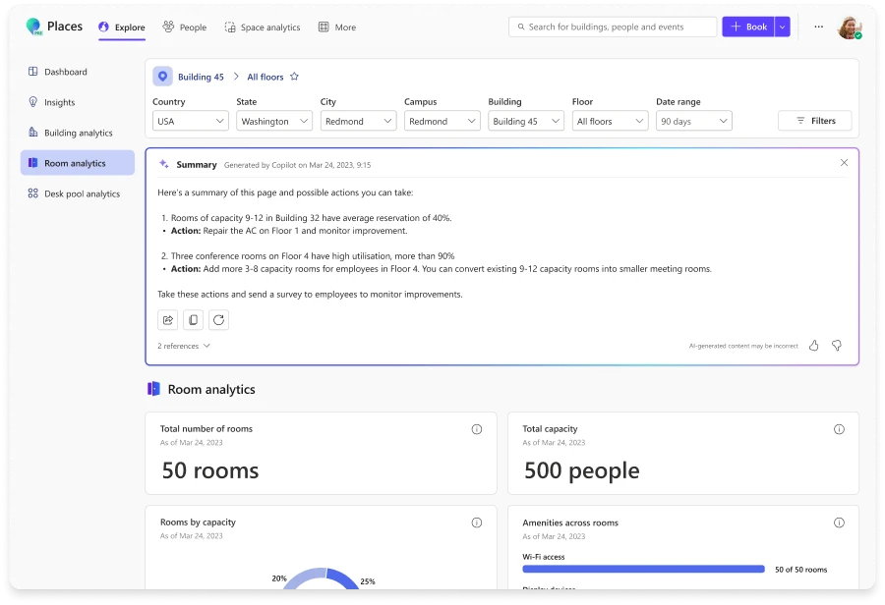Open the More menu in the top bar
The image size is (885, 605).
coord(336,27)
